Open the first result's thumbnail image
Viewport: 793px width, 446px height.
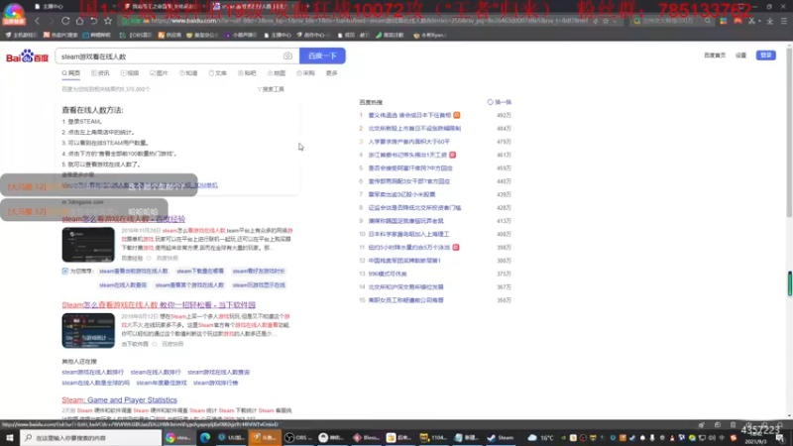tap(88, 245)
